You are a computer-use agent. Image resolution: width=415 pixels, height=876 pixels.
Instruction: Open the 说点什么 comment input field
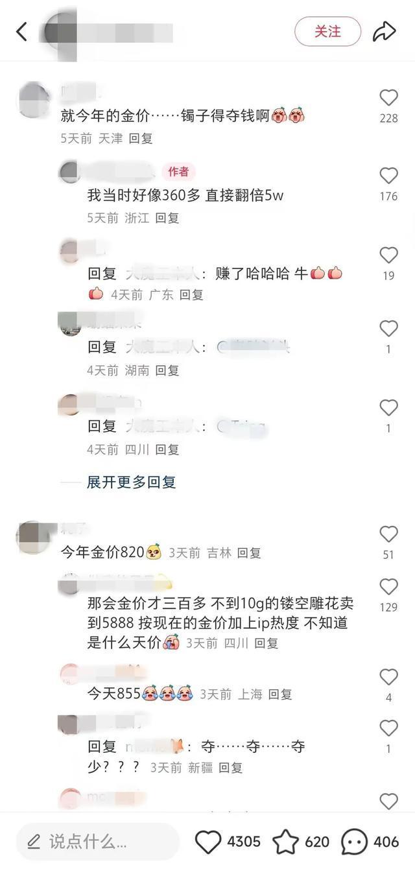(97, 842)
